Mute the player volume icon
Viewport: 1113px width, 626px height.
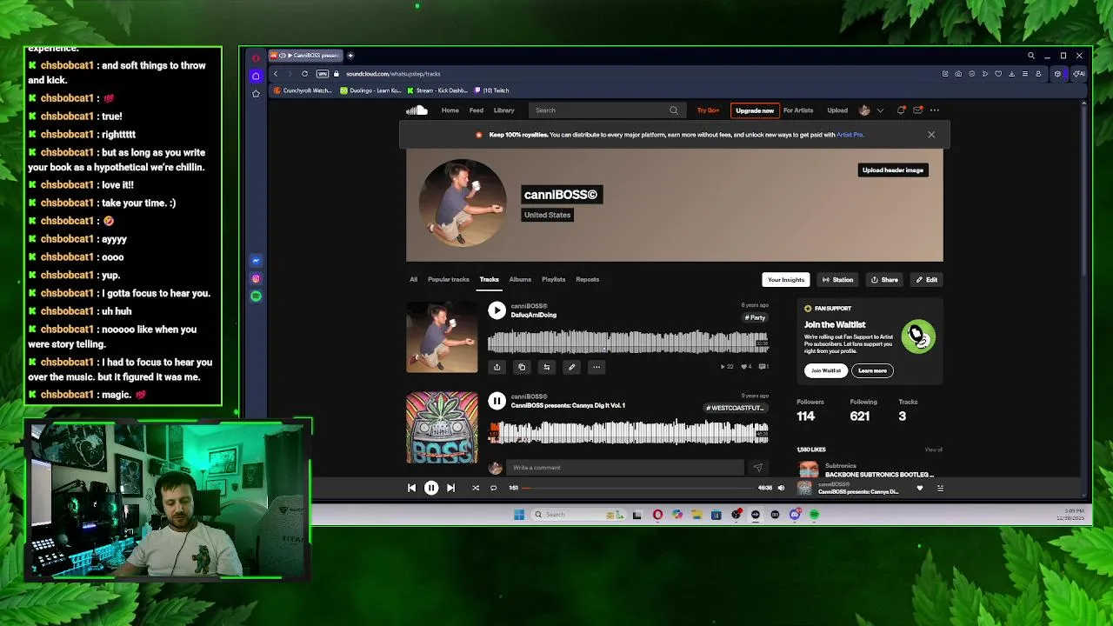pos(781,488)
